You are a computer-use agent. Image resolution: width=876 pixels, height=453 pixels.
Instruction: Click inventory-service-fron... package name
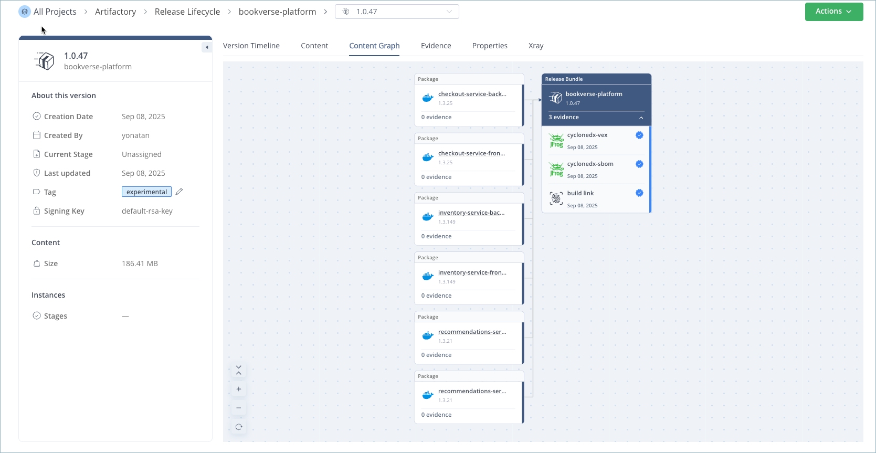click(x=472, y=272)
